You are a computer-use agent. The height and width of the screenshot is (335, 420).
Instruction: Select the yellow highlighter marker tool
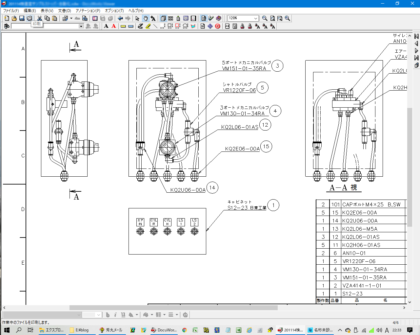(148, 26)
